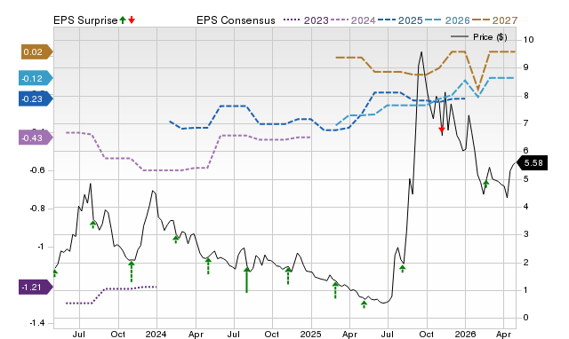Click the red down arrow beside EPS Surprise

[x=132, y=20]
